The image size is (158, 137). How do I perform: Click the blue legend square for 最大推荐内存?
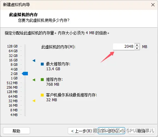42,64
